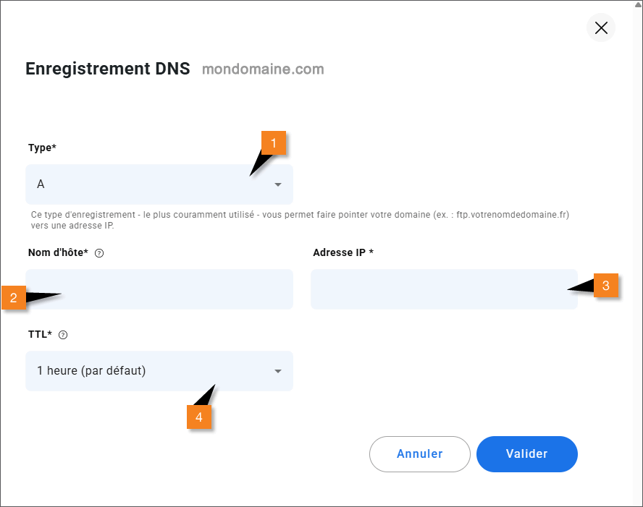This screenshot has width=643, height=507.
Task: Open the TTL dropdown set to 1 heure
Action: click(x=159, y=371)
